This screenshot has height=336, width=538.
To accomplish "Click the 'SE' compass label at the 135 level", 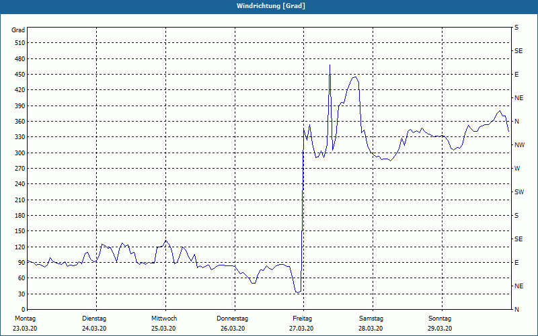I will click(518, 239).
